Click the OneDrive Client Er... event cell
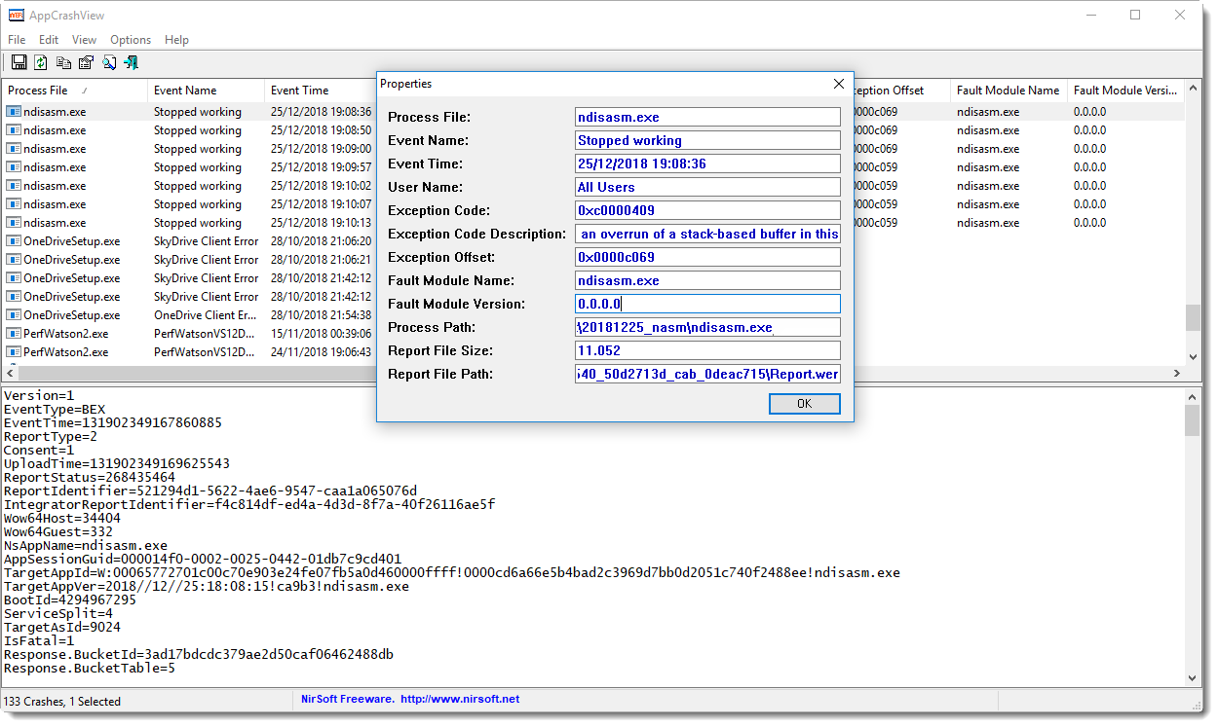The height and width of the screenshot is (727, 1218). [206, 315]
